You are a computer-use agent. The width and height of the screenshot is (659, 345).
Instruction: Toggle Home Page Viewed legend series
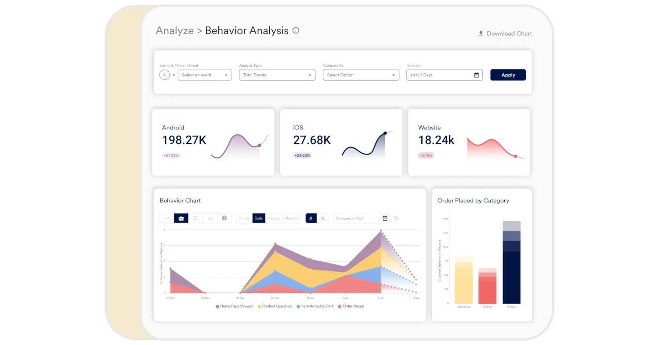[236, 306]
